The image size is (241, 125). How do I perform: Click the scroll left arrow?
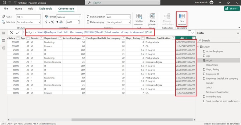click(9, 120)
